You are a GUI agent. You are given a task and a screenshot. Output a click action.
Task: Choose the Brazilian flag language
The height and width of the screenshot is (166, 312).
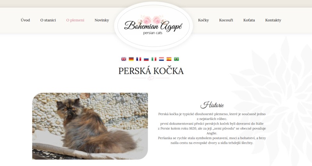(x=177, y=59)
